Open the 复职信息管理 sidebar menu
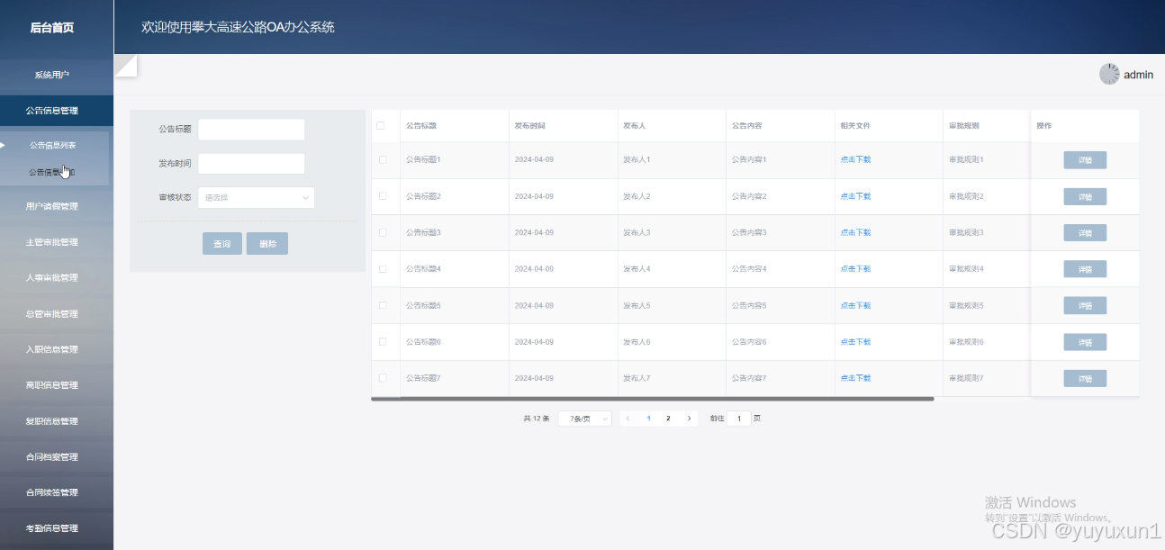 [52, 421]
